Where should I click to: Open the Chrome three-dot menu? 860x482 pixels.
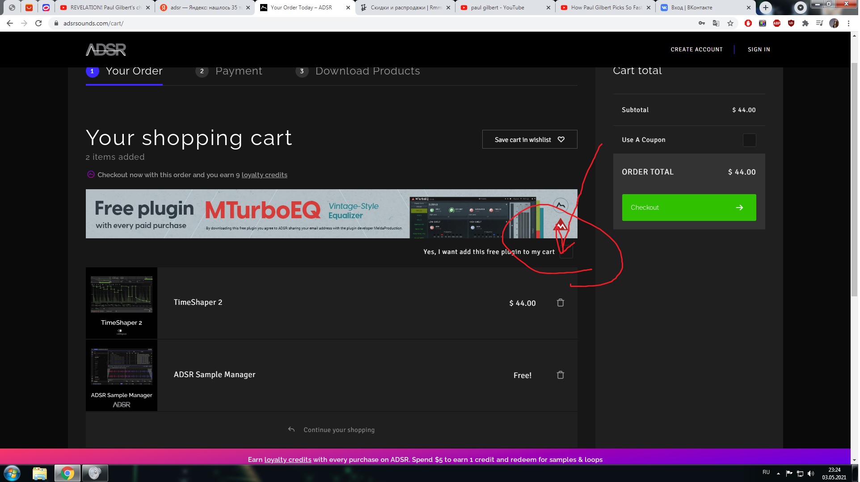(x=850, y=23)
